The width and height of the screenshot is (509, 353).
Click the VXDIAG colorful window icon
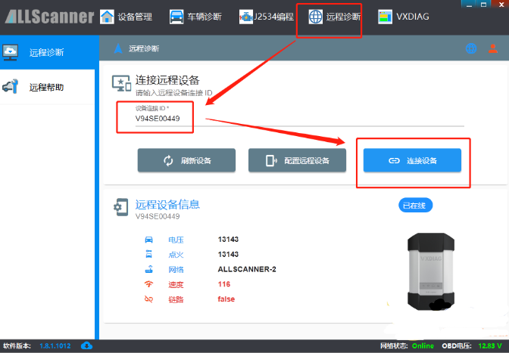click(385, 17)
